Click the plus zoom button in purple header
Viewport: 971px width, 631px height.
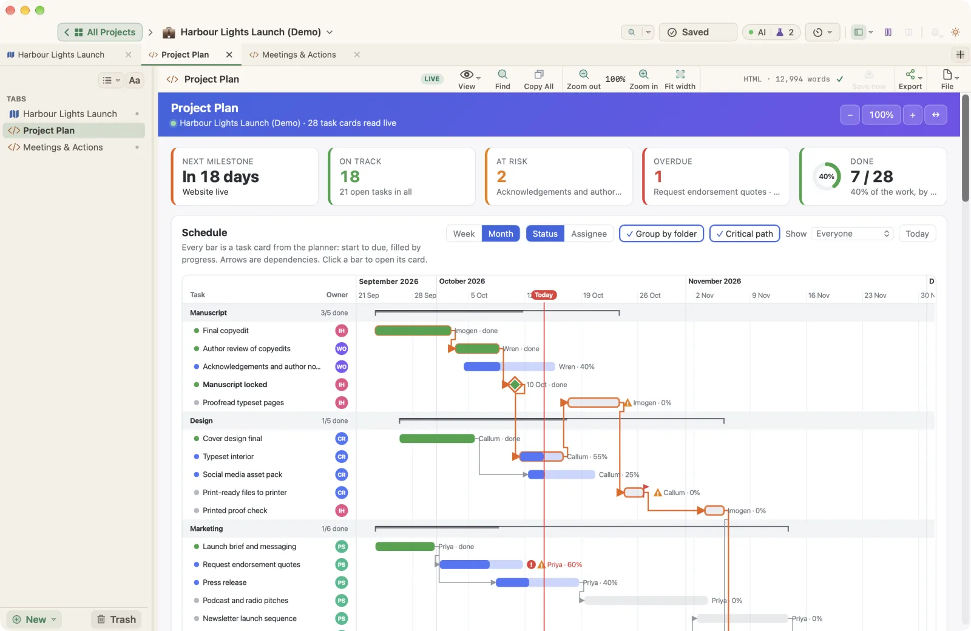[913, 115]
